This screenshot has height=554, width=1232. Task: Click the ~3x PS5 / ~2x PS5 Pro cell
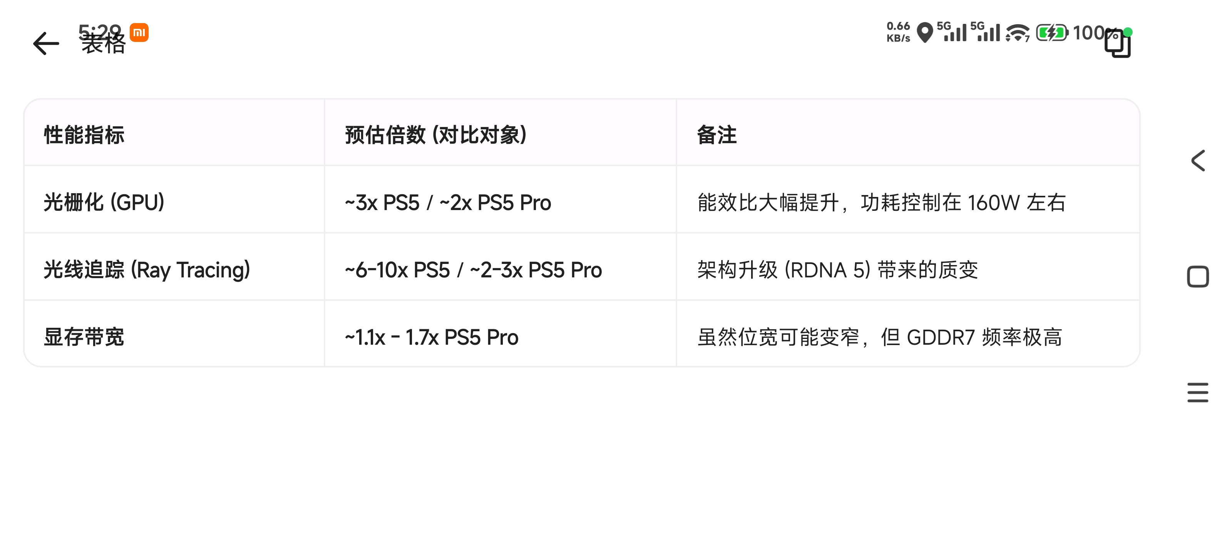click(448, 202)
